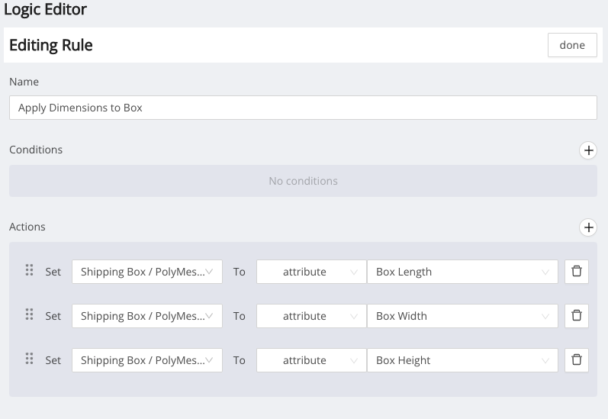Change attribute type in the first action
The height and width of the screenshot is (419, 608).
tap(311, 272)
